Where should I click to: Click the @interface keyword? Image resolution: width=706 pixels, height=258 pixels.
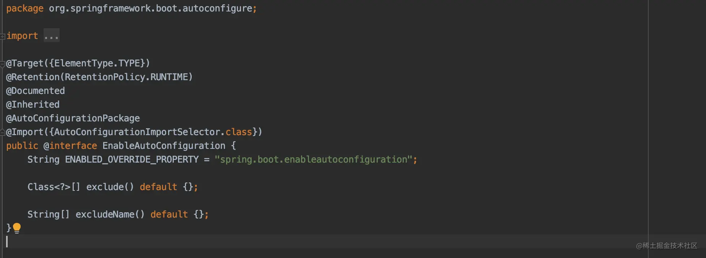click(x=70, y=146)
